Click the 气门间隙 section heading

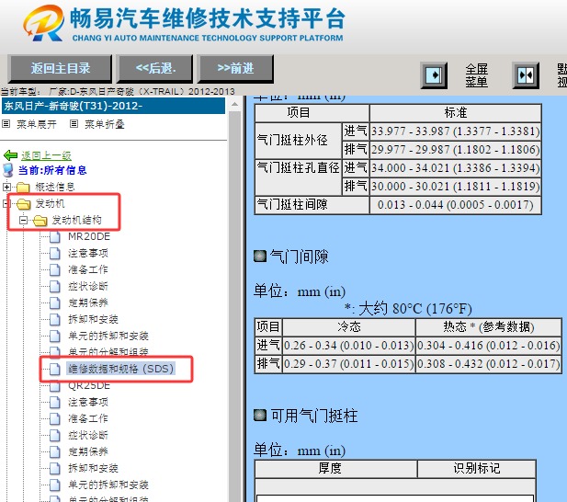(299, 257)
